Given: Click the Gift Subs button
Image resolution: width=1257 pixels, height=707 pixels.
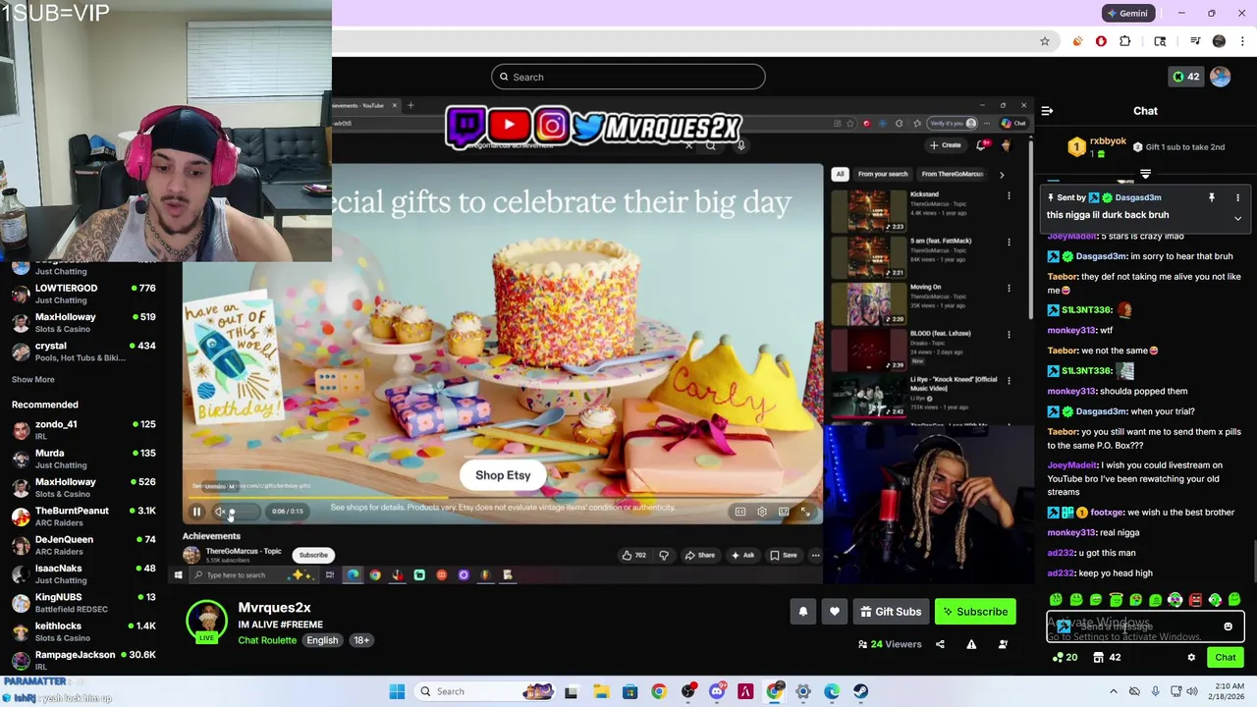Looking at the screenshot, I should click(891, 612).
